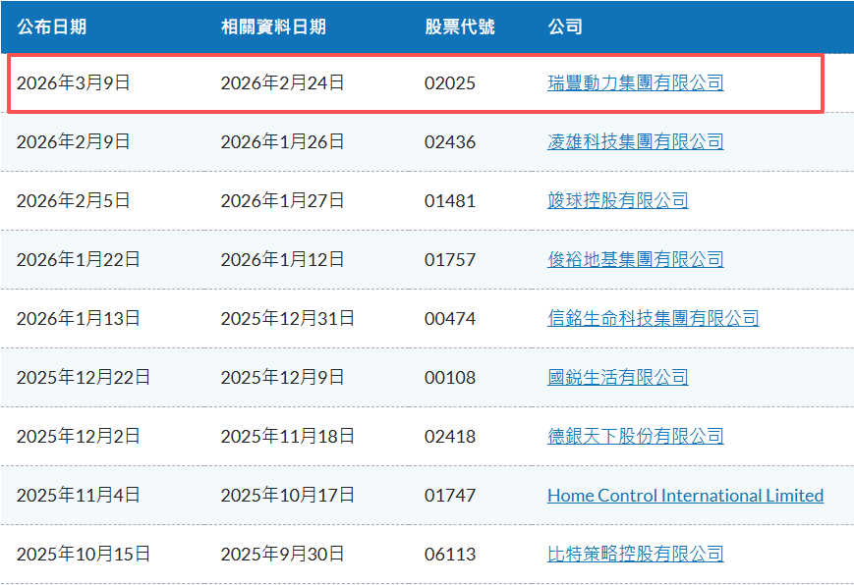Click announcement date 2025年10月15日
854x585 pixels.
[x=84, y=554]
